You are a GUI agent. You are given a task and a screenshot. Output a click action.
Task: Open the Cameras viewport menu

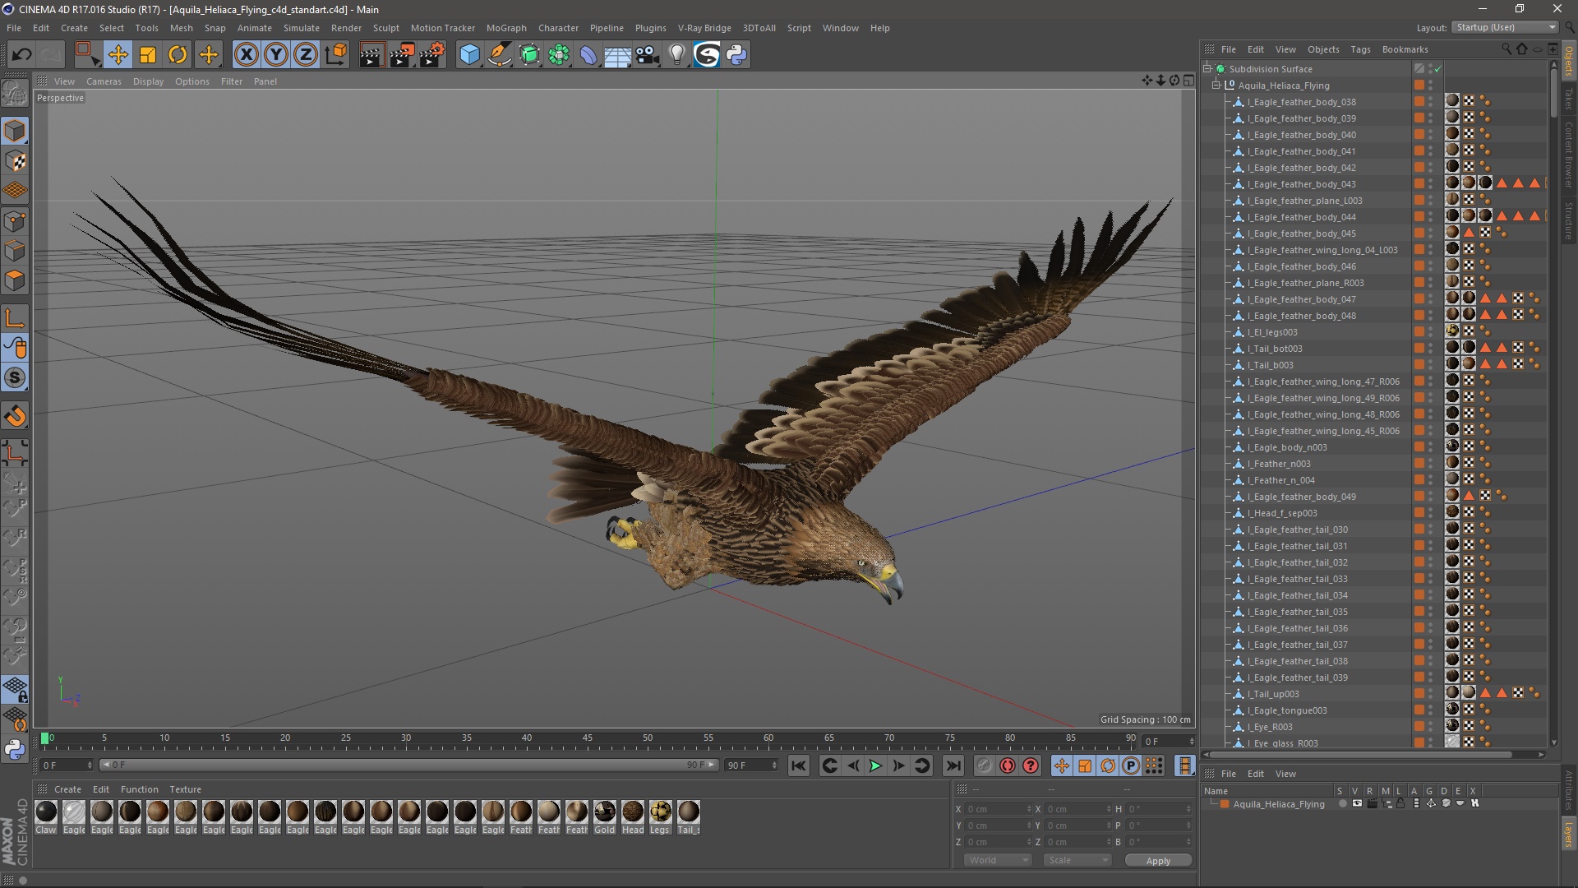pos(104,81)
